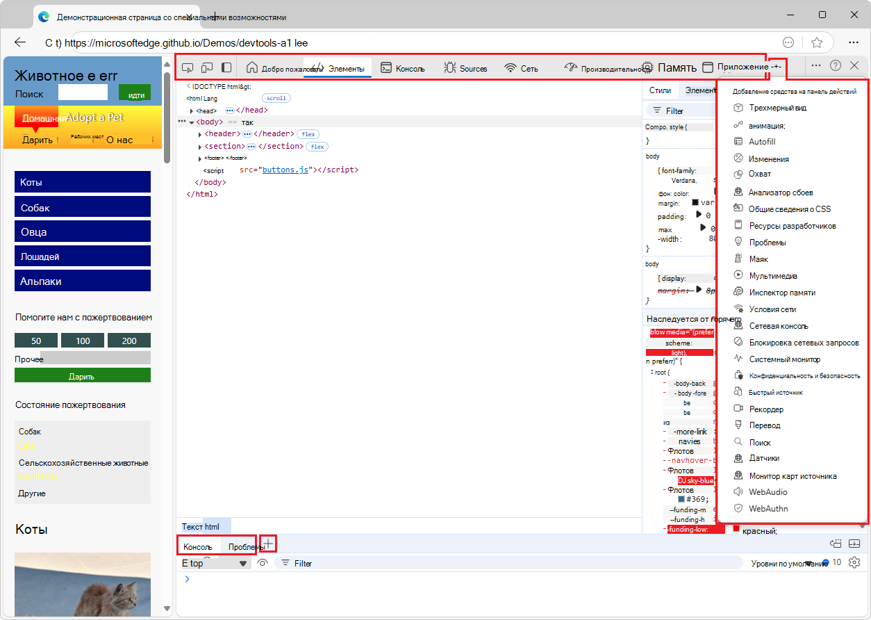Screen dimensions: 871x620
Task: Click the toggle sidebar dock icon
Action: click(226, 67)
